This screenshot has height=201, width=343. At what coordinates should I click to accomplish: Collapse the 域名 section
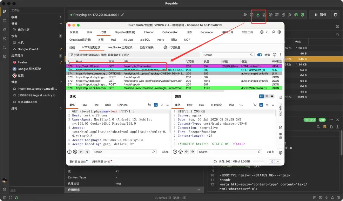point(61,82)
